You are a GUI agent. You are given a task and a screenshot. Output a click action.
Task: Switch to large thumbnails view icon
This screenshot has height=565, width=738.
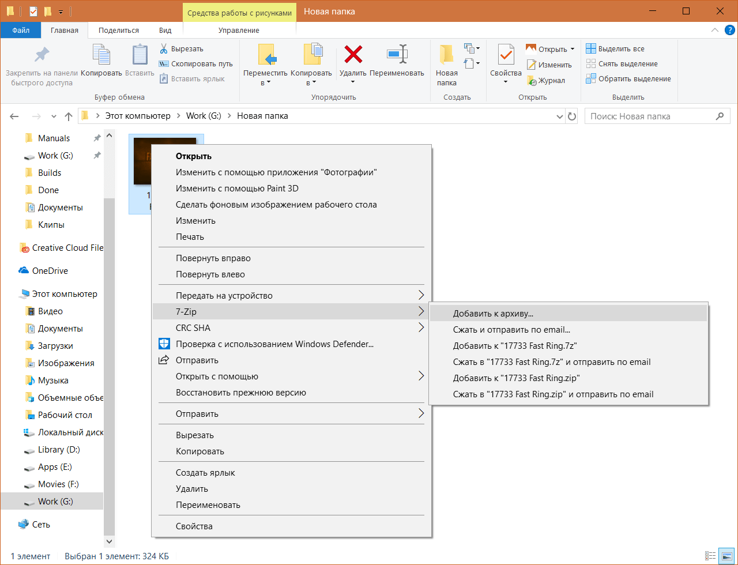pyautogui.click(x=727, y=556)
